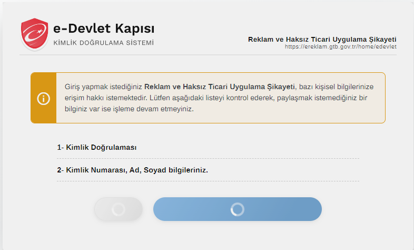
Task: Select '2- Kimlik Numarası, Ad, Soyad bilgileriniz.'
Action: [x=133, y=170]
